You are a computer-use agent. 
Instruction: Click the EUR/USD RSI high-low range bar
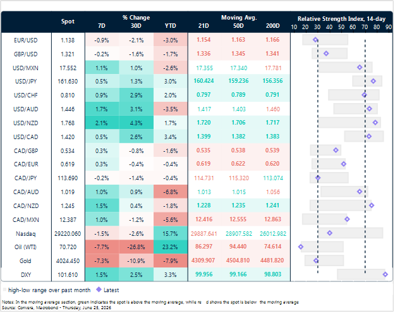click(x=325, y=40)
